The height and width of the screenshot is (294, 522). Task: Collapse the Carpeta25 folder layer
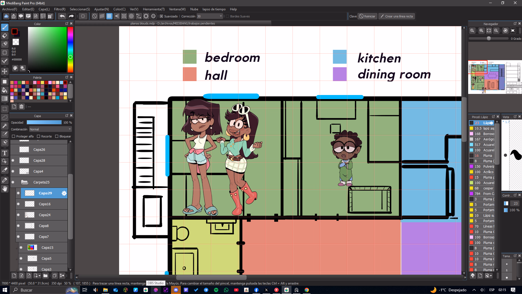click(25, 182)
